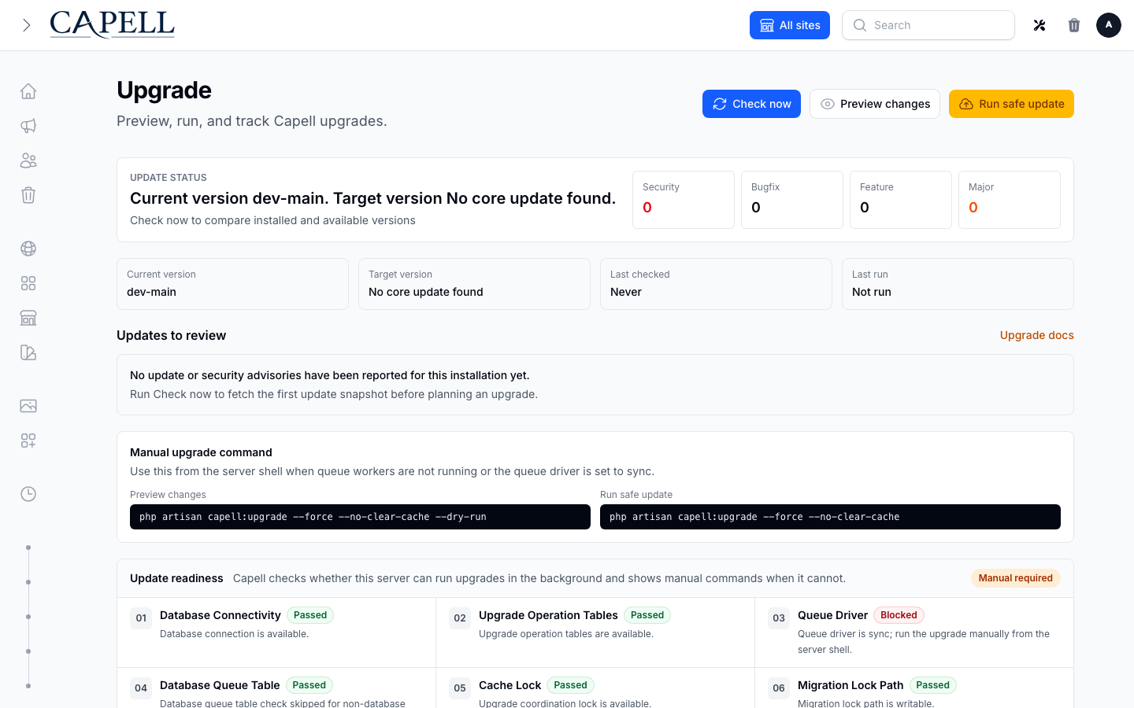
Task: Open the clock history sidebar icon
Action: point(28,494)
